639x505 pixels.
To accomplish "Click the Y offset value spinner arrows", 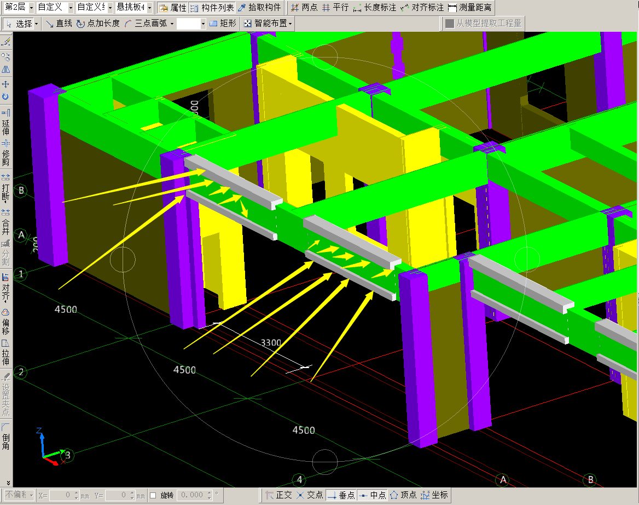I will point(132,495).
